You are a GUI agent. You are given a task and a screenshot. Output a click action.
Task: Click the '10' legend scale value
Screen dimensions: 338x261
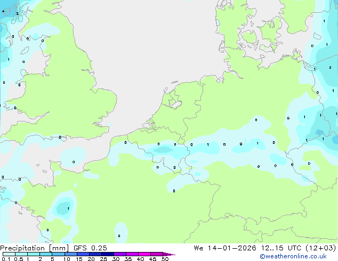67,259
